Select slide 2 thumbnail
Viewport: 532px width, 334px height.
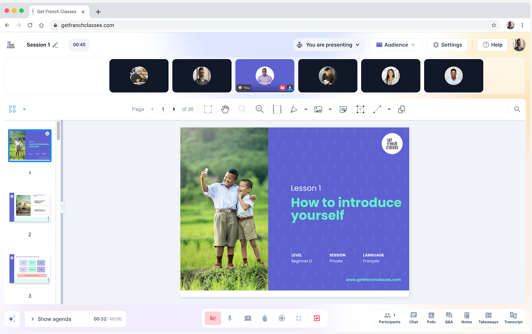(30, 207)
